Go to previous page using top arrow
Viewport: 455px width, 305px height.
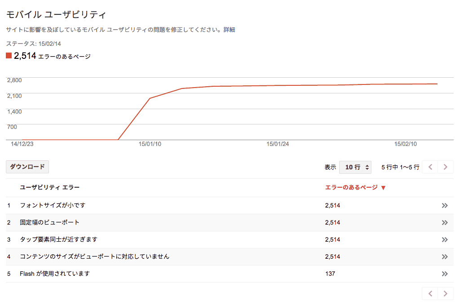point(430,167)
